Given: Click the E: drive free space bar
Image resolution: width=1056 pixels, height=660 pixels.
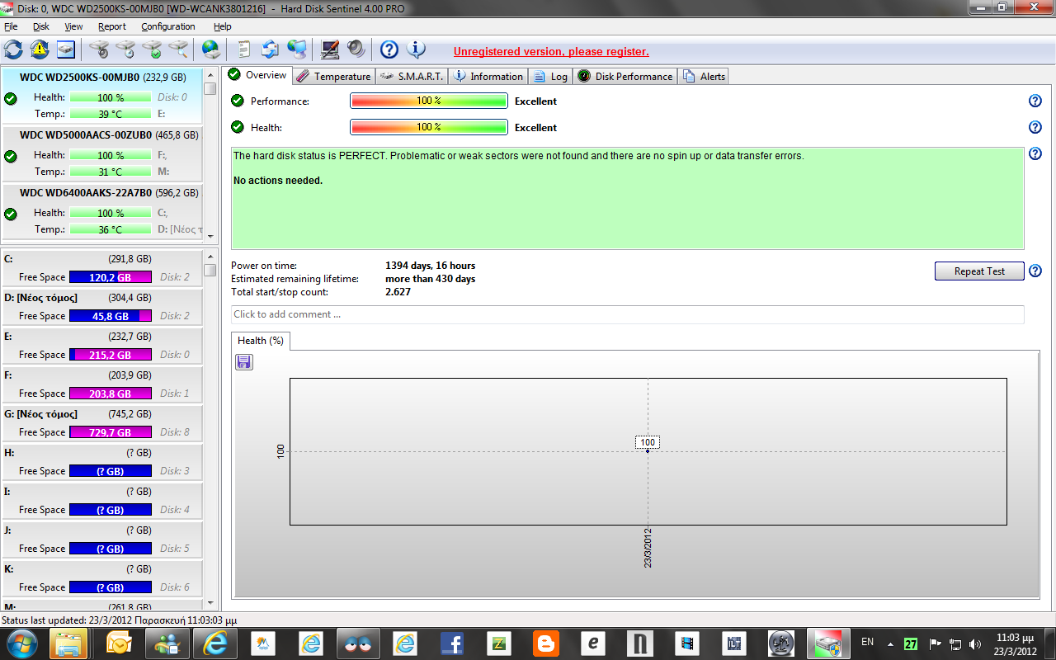Looking at the screenshot, I should (111, 355).
